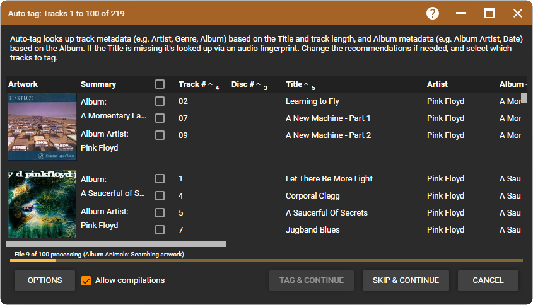
Task: Click the Disc # sort arrow
Action: pos(259,84)
